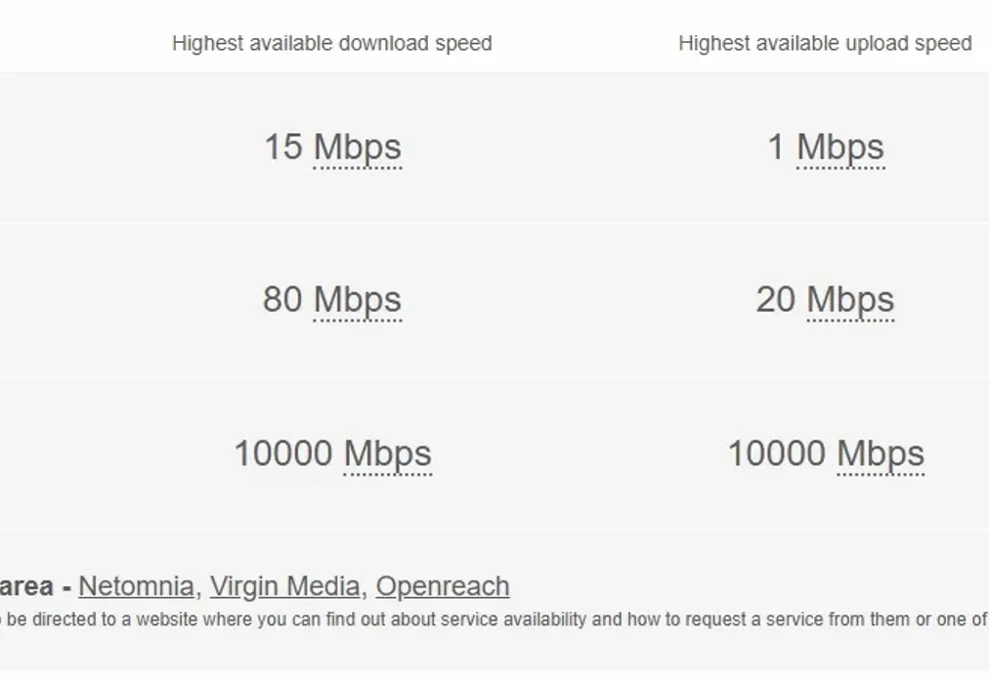Open the Netomnia provider link
Screen dimensions: 989x684
point(136,586)
